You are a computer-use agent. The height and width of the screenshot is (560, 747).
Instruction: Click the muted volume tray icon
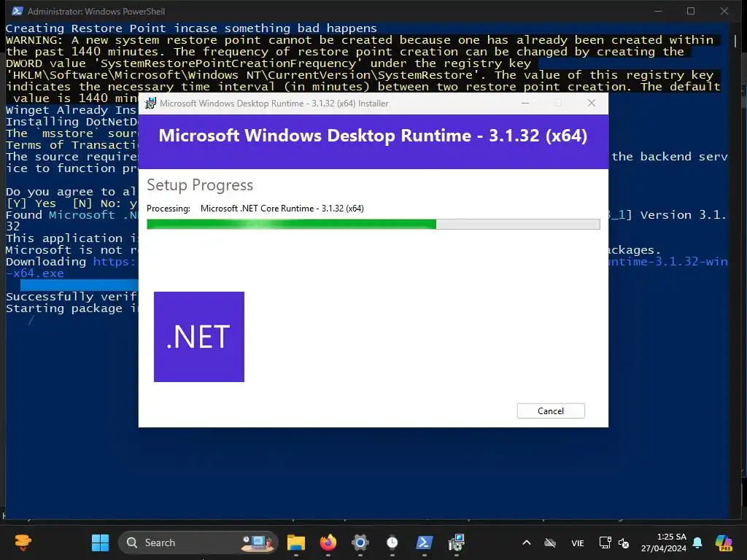pyautogui.click(x=624, y=542)
